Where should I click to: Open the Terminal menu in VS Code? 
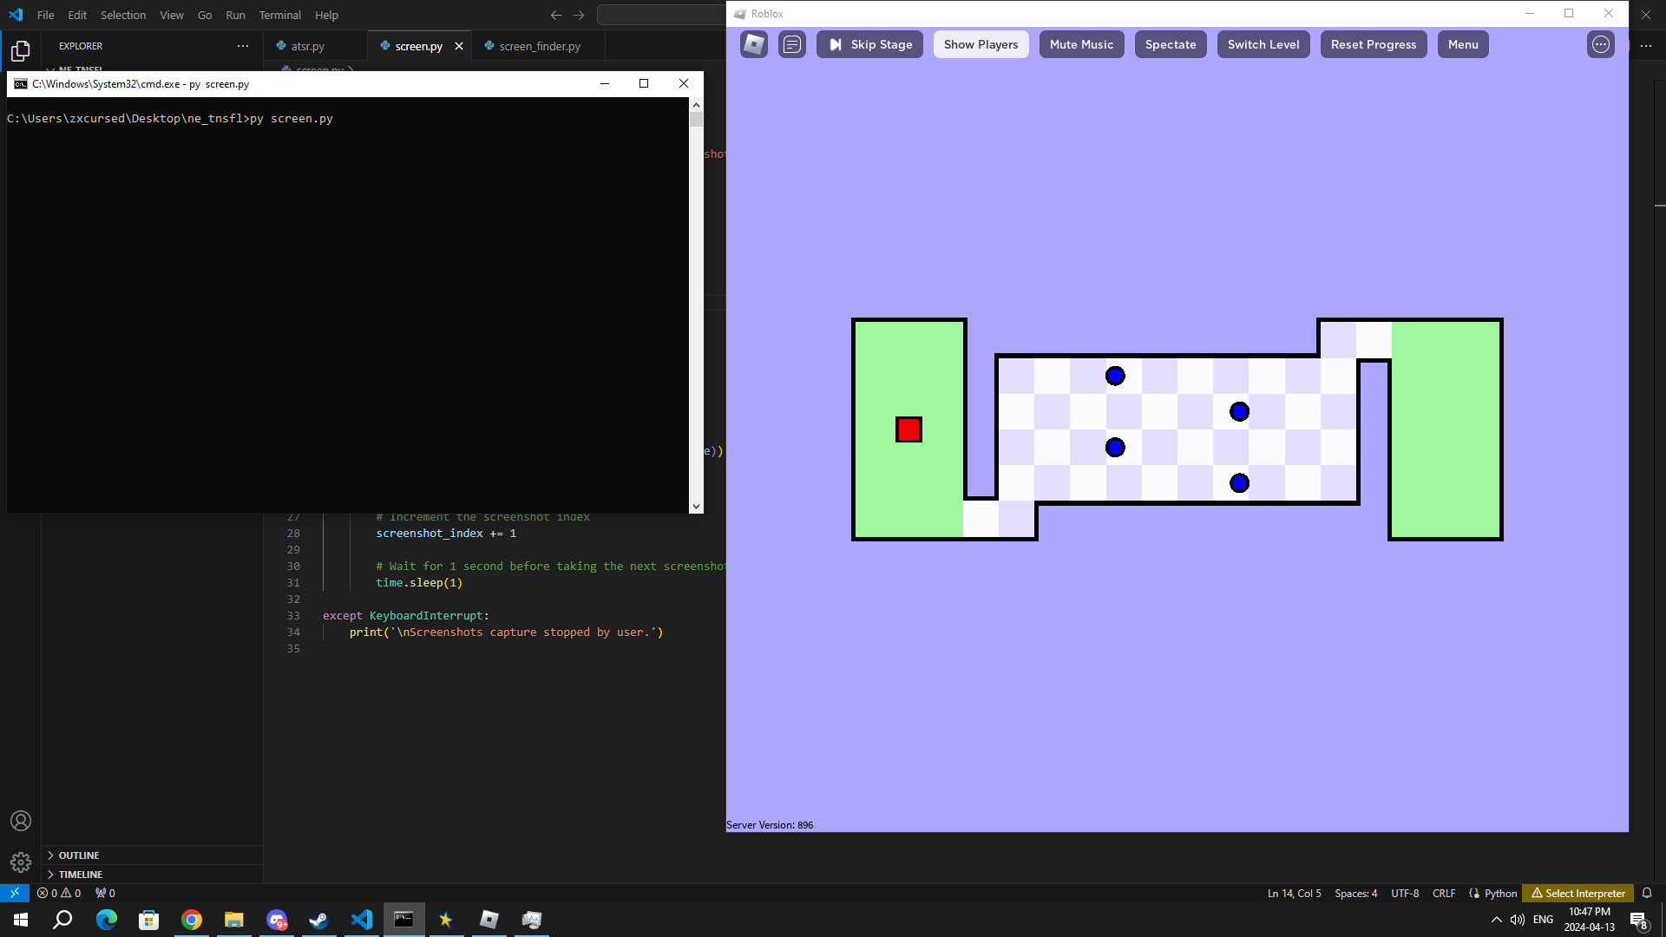279,15
